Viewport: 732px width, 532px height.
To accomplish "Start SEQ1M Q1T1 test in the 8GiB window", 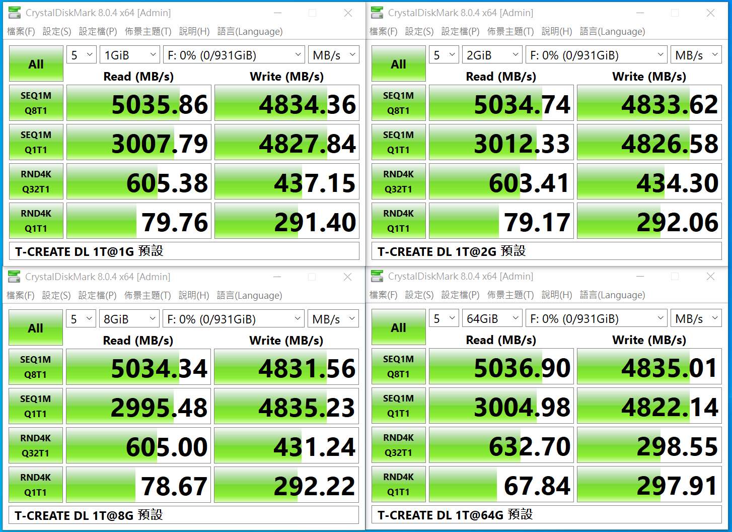I will pyautogui.click(x=36, y=407).
